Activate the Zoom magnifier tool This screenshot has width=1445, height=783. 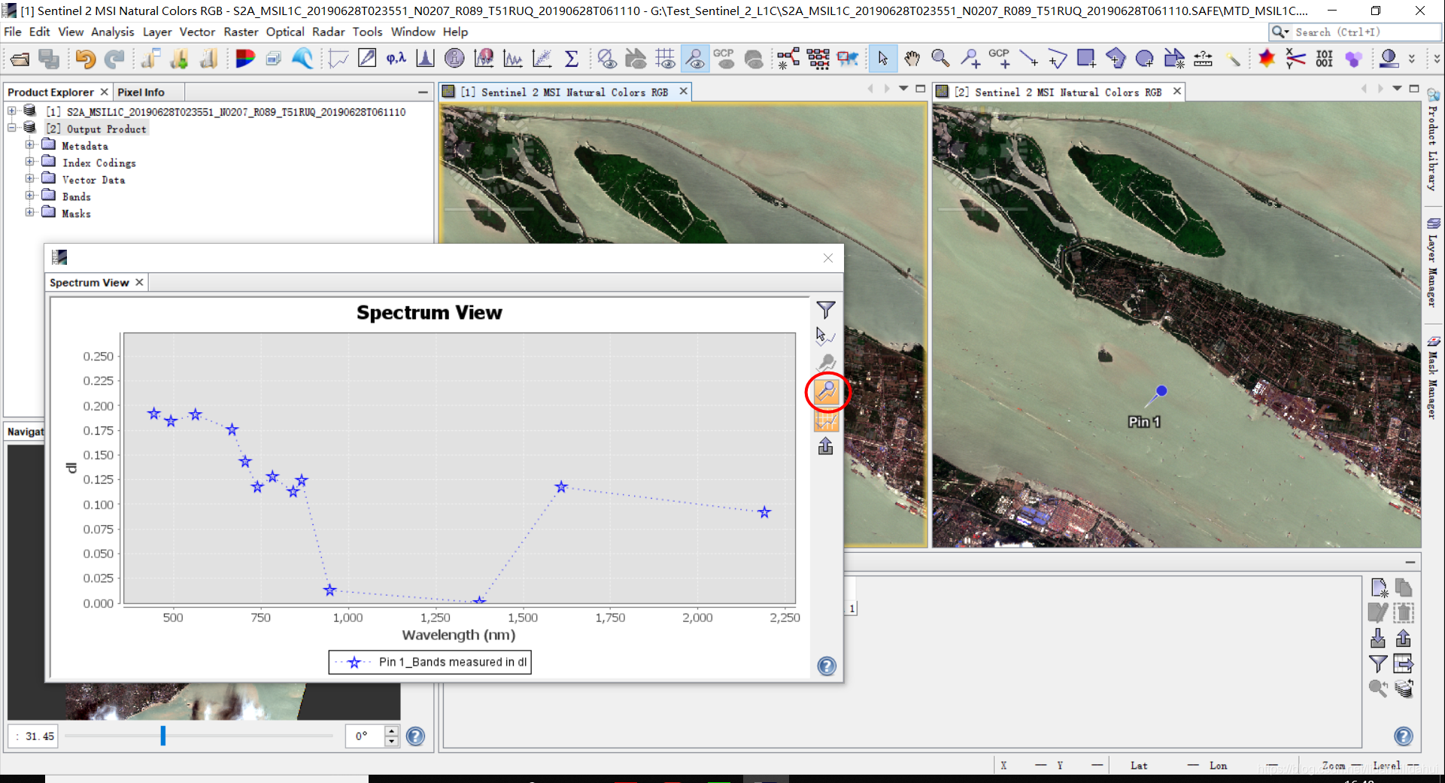coord(940,59)
